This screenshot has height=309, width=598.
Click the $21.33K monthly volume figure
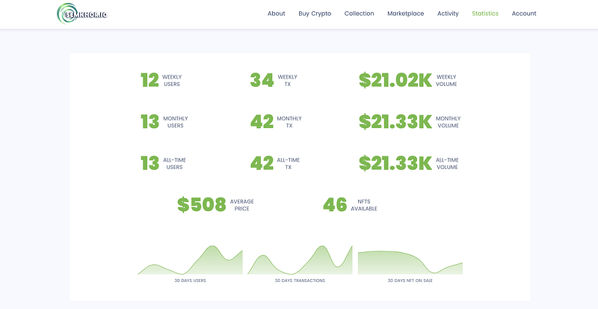(395, 122)
